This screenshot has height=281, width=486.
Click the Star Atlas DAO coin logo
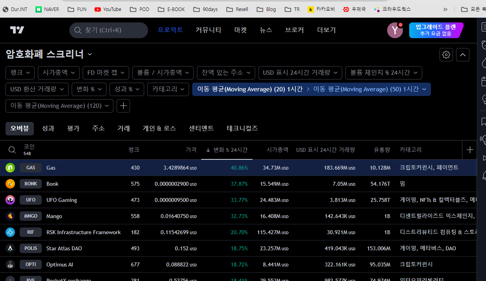coord(10,248)
